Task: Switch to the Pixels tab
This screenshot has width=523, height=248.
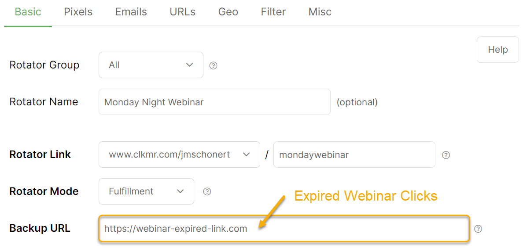Action: pyautogui.click(x=78, y=12)
